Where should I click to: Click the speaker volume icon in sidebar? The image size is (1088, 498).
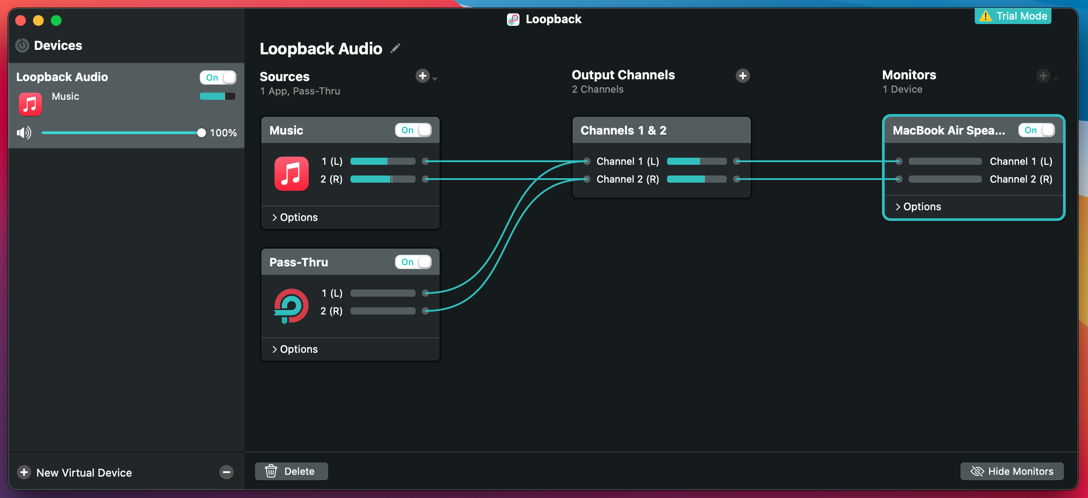[x=24, y=133]
